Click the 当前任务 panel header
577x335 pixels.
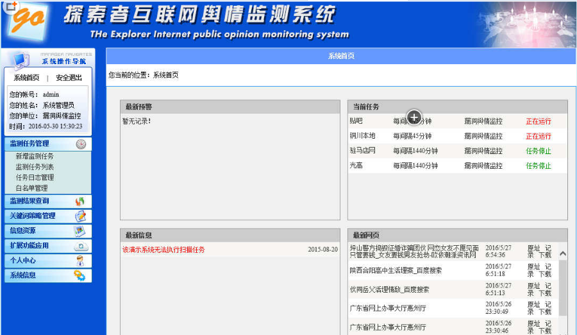tap(457, 107)
